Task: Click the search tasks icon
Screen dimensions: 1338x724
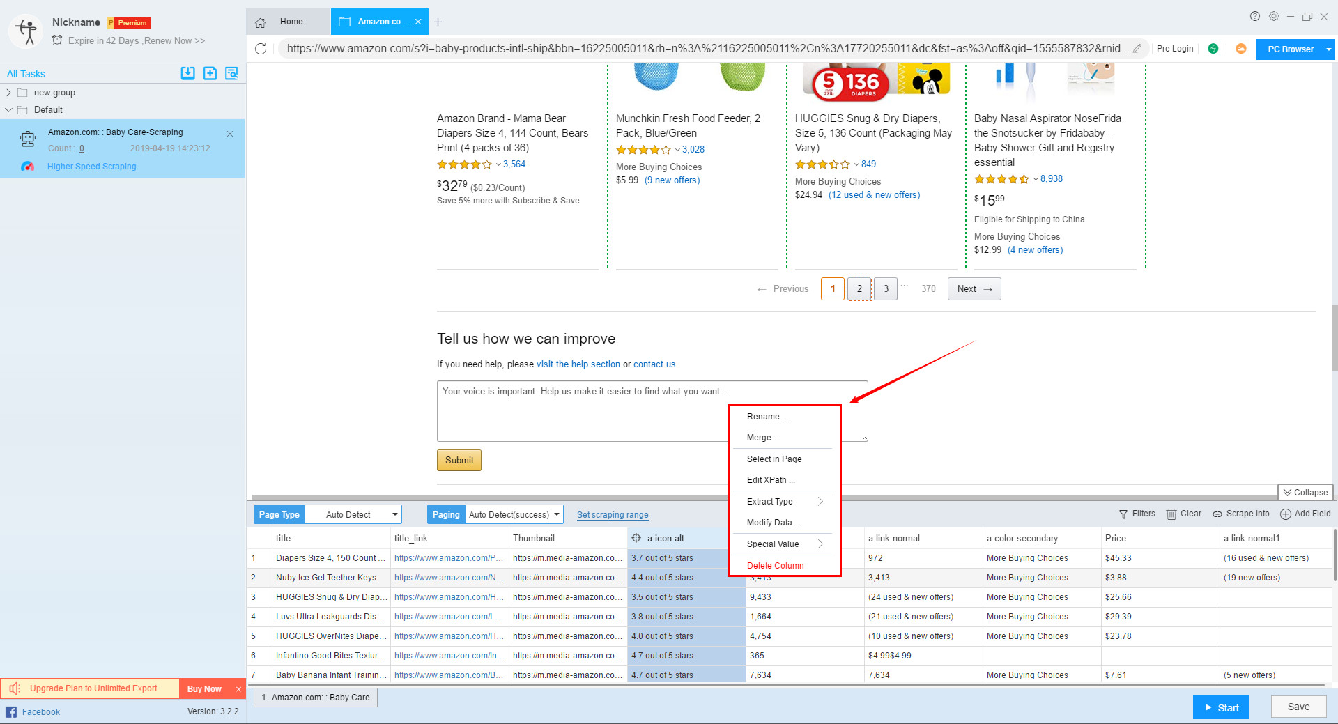Action: coord(232,73)
